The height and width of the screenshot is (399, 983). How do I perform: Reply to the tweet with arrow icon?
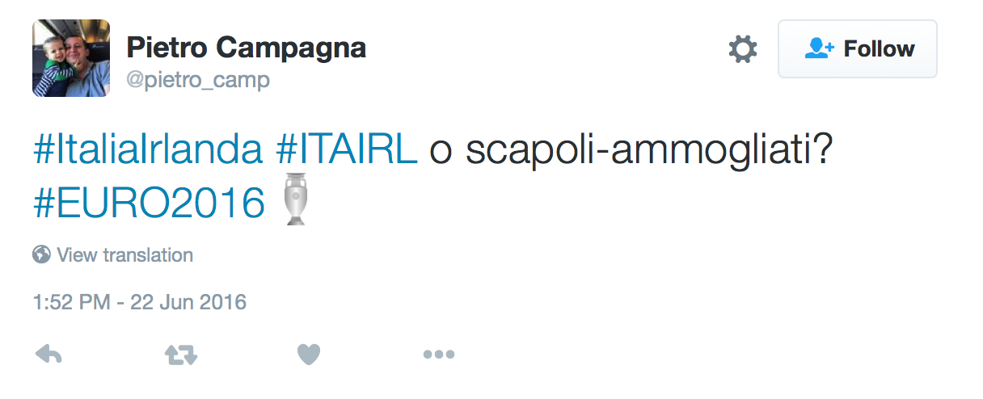pos(49,354)
